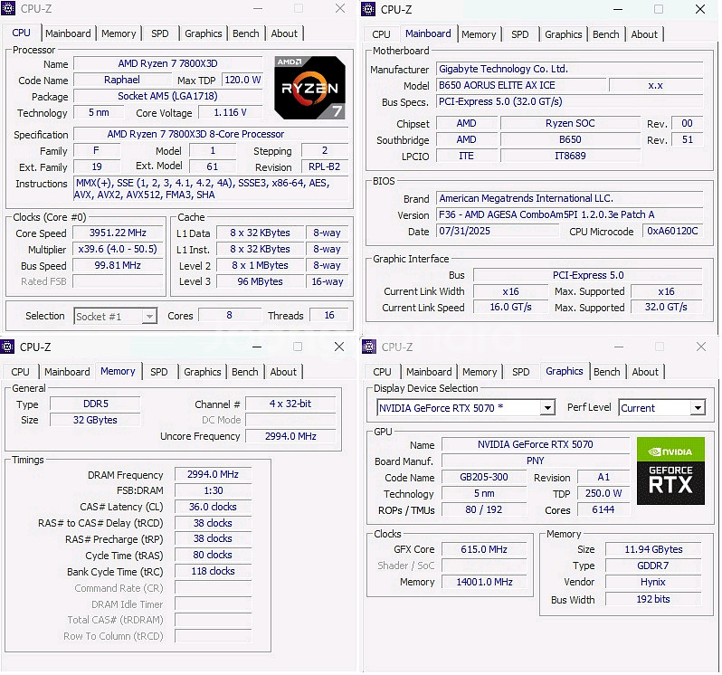Image resolution: width=722 pixels, height=675 pixels.
Task: Click the Bank Cycle Time value 118 clocks
Action: coord(214,571)
